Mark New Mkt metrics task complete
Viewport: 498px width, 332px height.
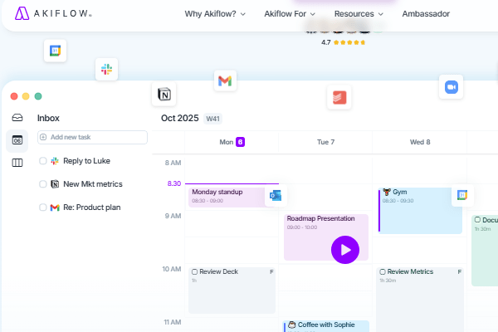pyautogui.click(x=43, y=184)
